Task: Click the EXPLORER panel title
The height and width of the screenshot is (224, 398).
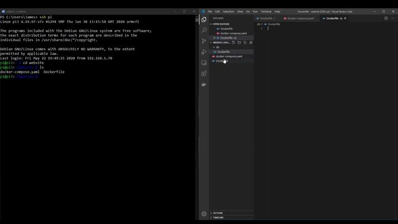Action: click(218, 18)
